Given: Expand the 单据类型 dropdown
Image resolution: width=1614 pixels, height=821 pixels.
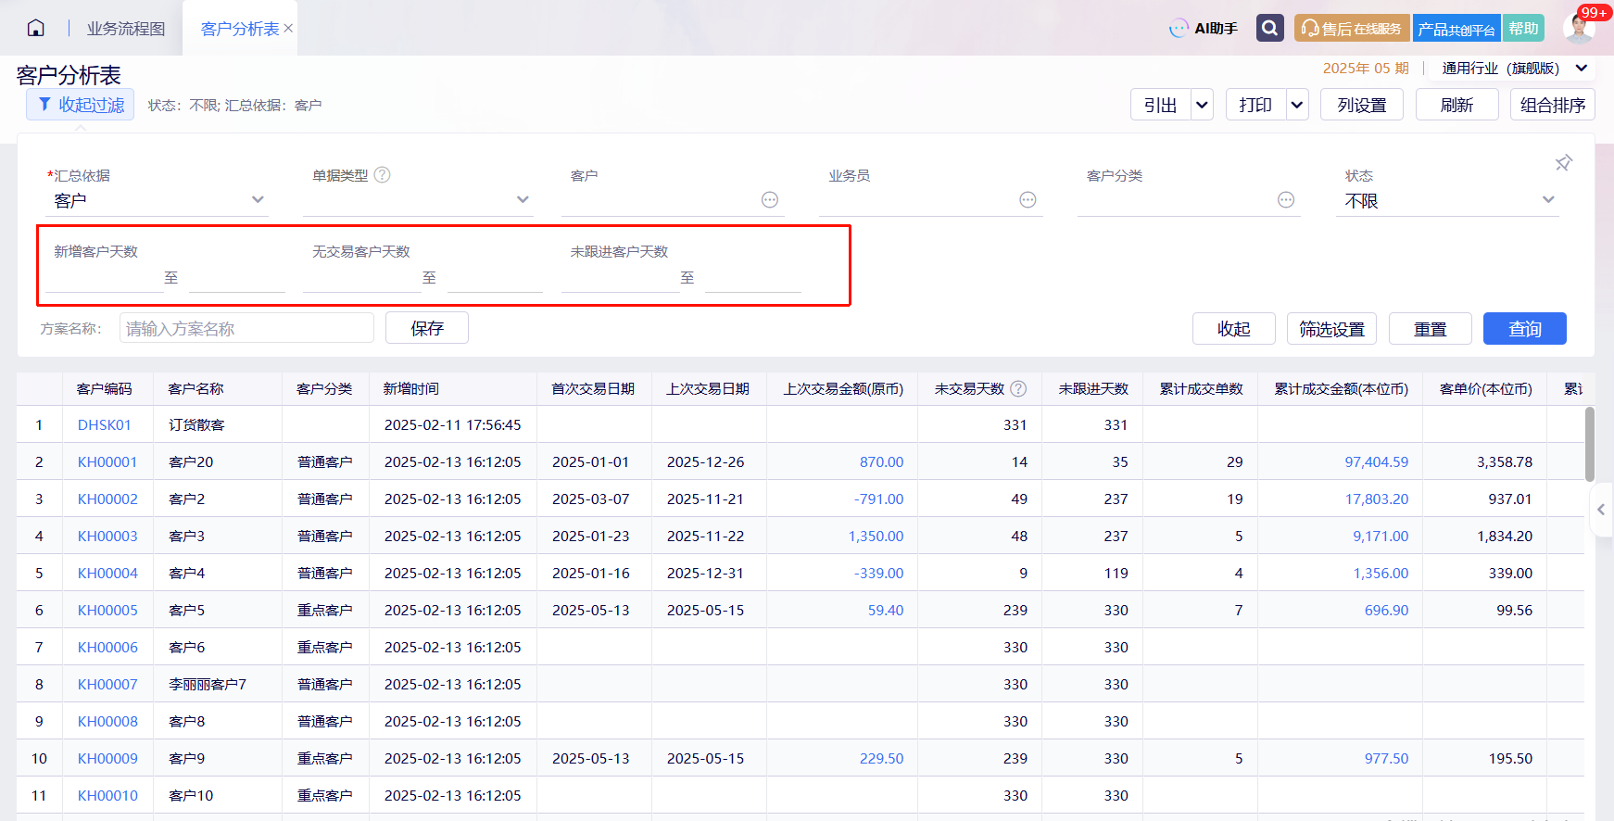Looking at the screenshot, I should [x=523, y=200].
